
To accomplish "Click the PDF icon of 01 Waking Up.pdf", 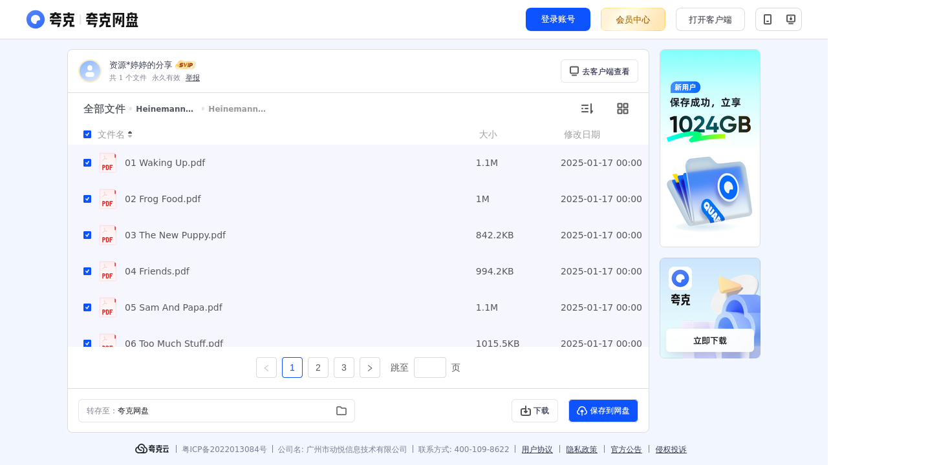I will [108, 163].
